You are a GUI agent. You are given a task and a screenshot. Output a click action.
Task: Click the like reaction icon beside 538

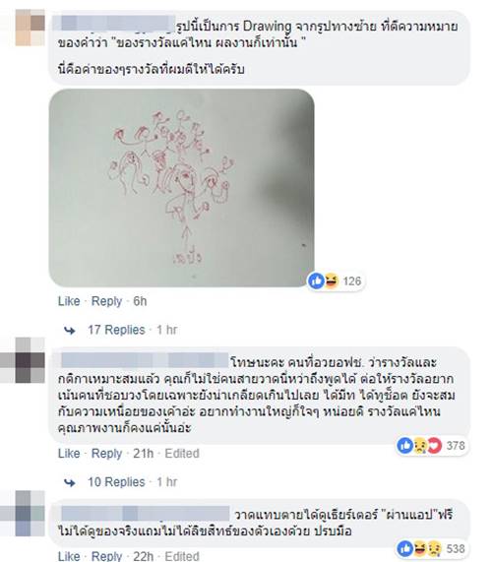405,548
